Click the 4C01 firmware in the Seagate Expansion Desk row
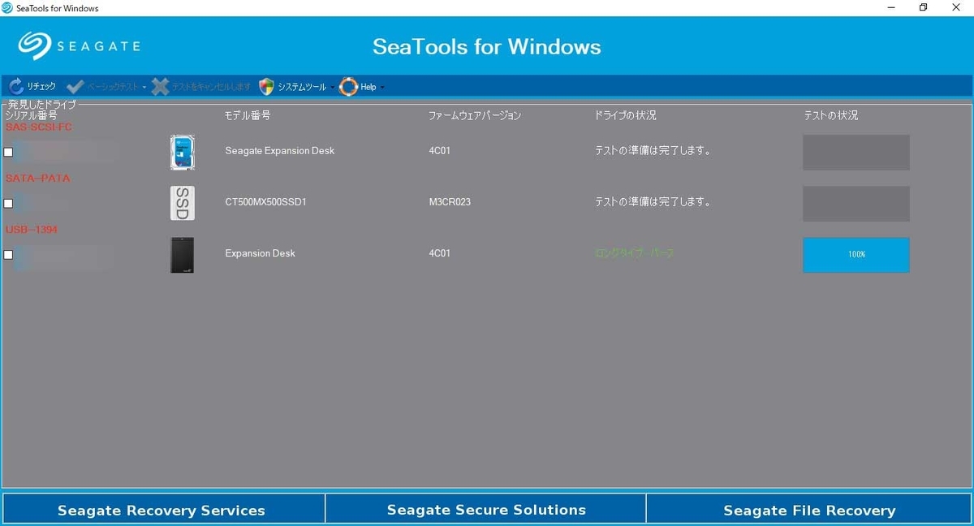Image resolution: width=974 pixels, height=526 pixels. (x=440, y=151)
